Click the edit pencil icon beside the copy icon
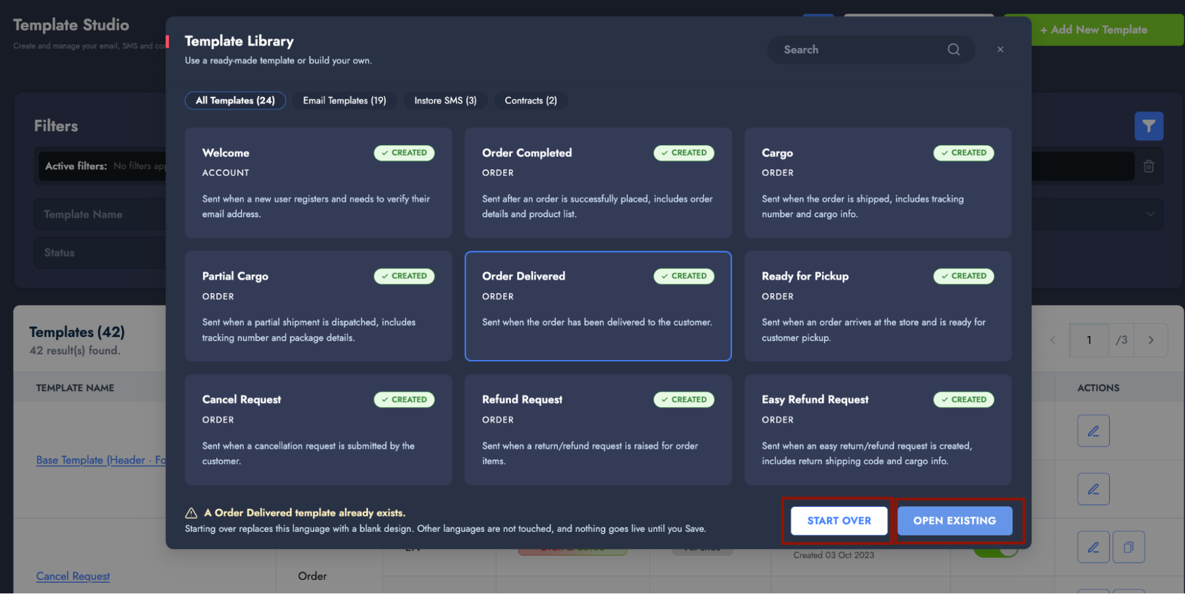1185x594 pixels. [1093, 547]
